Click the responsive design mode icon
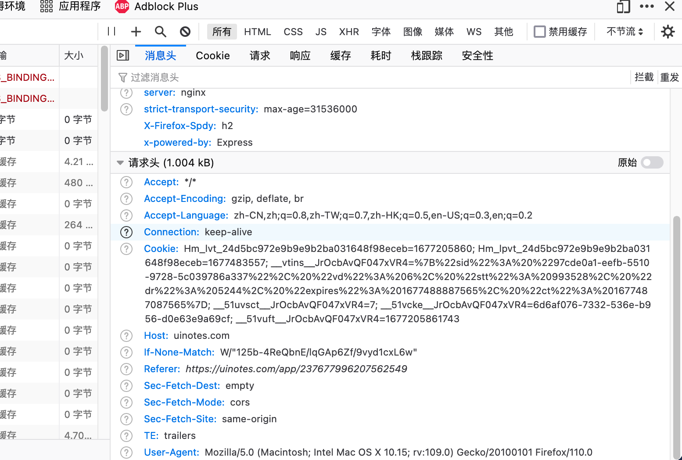This screenshot has height=460, width=682. click(x=623, y=7)
